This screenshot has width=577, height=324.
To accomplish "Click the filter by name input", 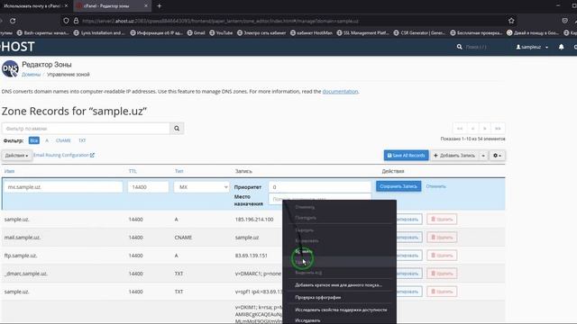I will point(86,129).
